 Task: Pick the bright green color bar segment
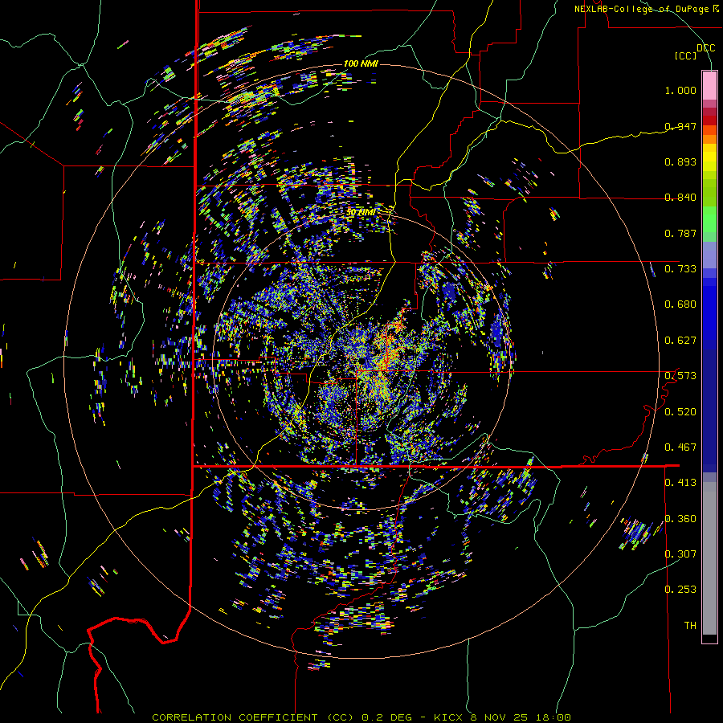pyautogui.click(x=709, y=219)
